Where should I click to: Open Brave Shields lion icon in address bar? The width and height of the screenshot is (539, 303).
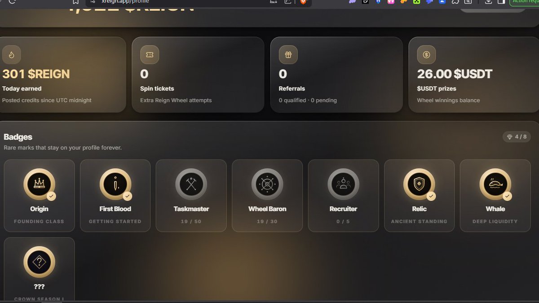tap(303, 2)
